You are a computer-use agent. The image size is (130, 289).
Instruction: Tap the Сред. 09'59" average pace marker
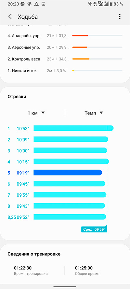(x=94, y=230)
